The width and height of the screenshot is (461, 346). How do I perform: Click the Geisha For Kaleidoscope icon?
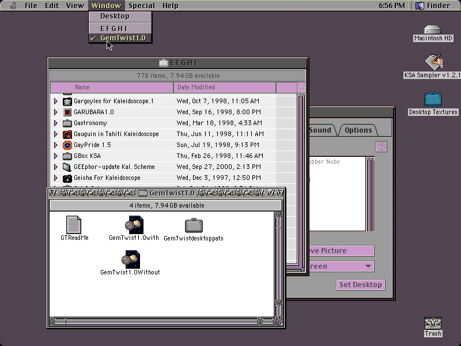(67, 178)
